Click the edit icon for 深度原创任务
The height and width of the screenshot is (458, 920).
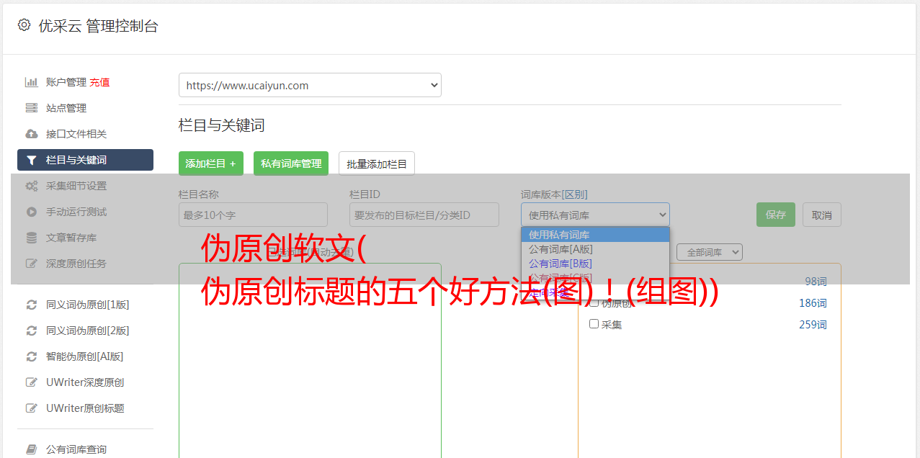tap(32, 264)
